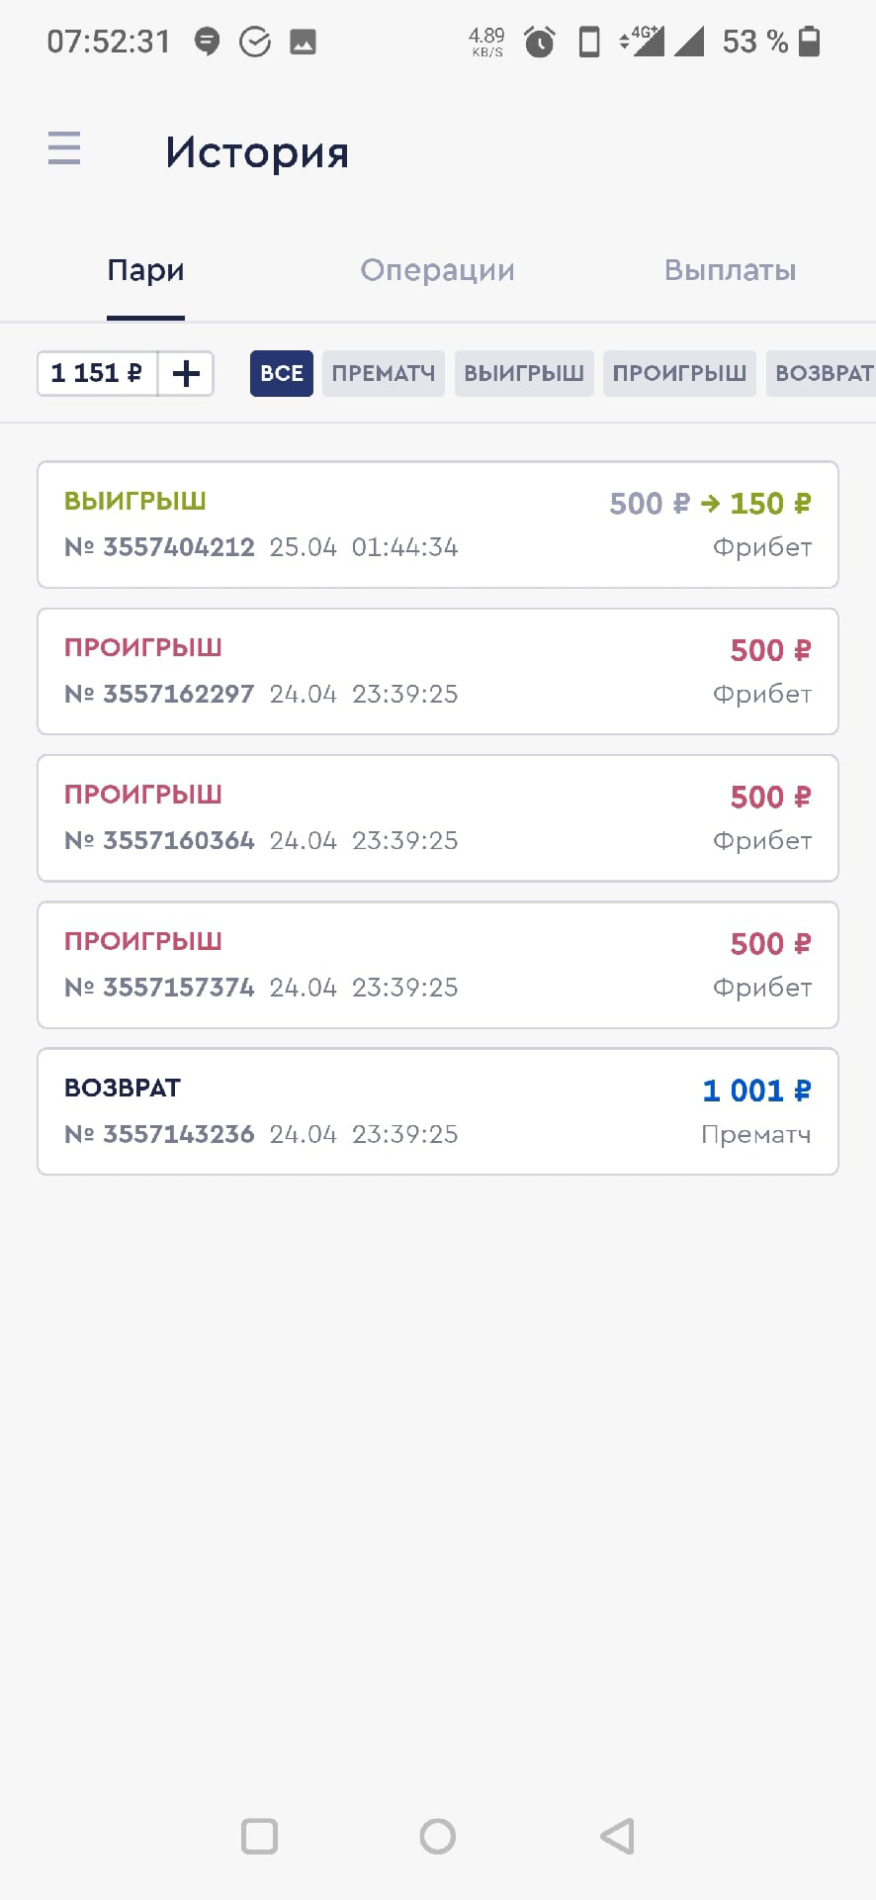Tap the plus icon to add funds
This screenshot has width=876, height=1900.
click(x=186, y=373)
